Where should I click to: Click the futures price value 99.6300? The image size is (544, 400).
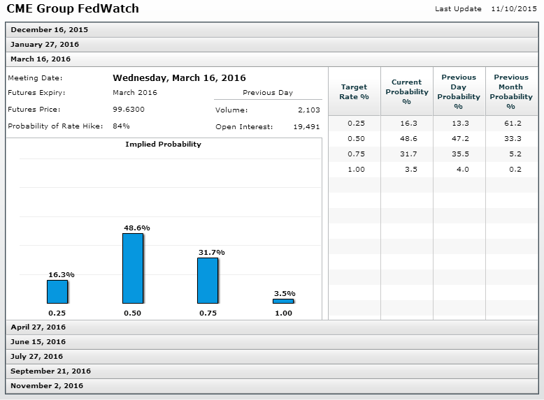click(129, 110)
